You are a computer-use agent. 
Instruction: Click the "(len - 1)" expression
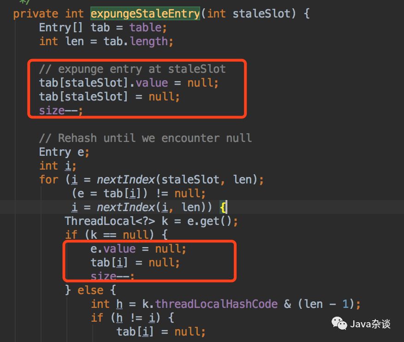click(326, 304)
